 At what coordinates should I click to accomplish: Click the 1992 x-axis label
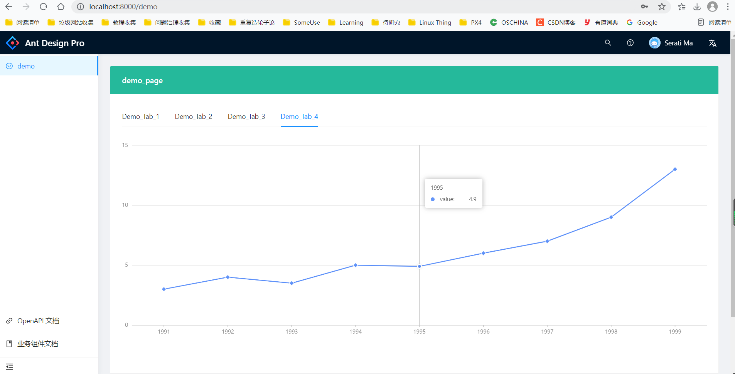[228, 332]
